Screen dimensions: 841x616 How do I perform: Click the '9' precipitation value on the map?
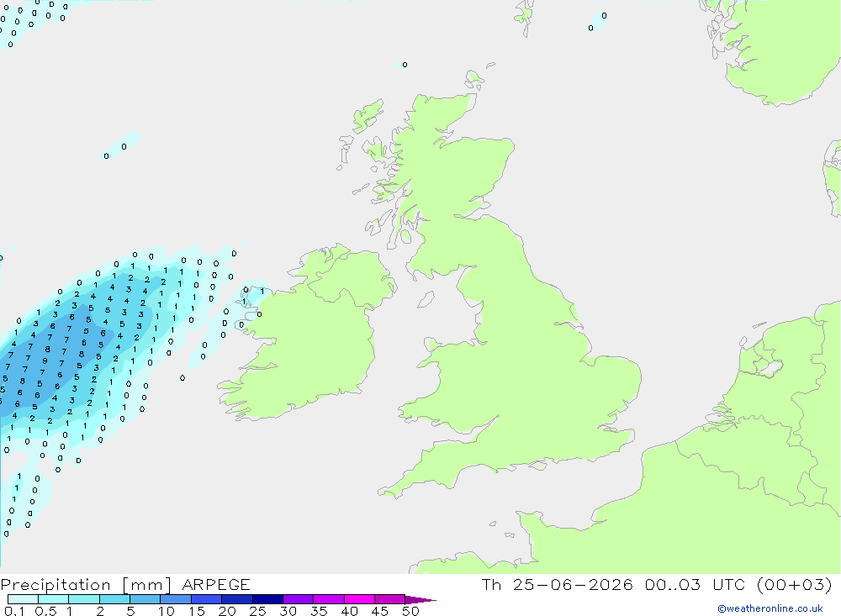coord(45,361)
